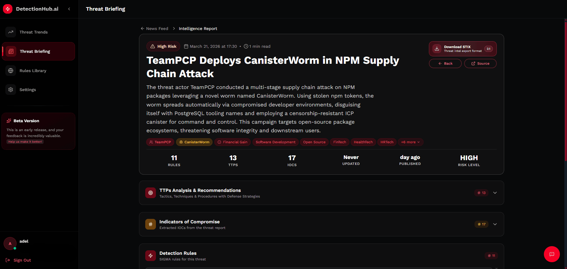Download the STIX threat intel export
Viewport: 567px width, 269px height.
(462, 49)
